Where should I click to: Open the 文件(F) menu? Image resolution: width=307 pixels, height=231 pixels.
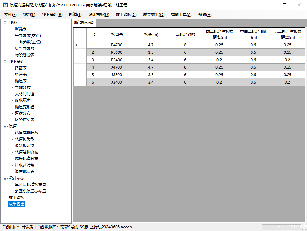[10, 15]
